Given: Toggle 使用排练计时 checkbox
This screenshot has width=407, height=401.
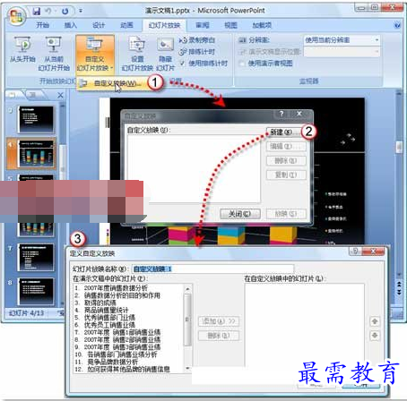Looking at the screenshot, I should pos(182,64).
